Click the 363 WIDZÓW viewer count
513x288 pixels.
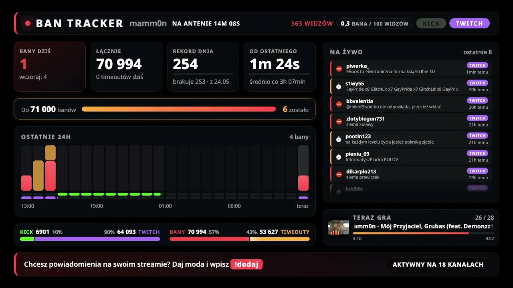point(312,23)
